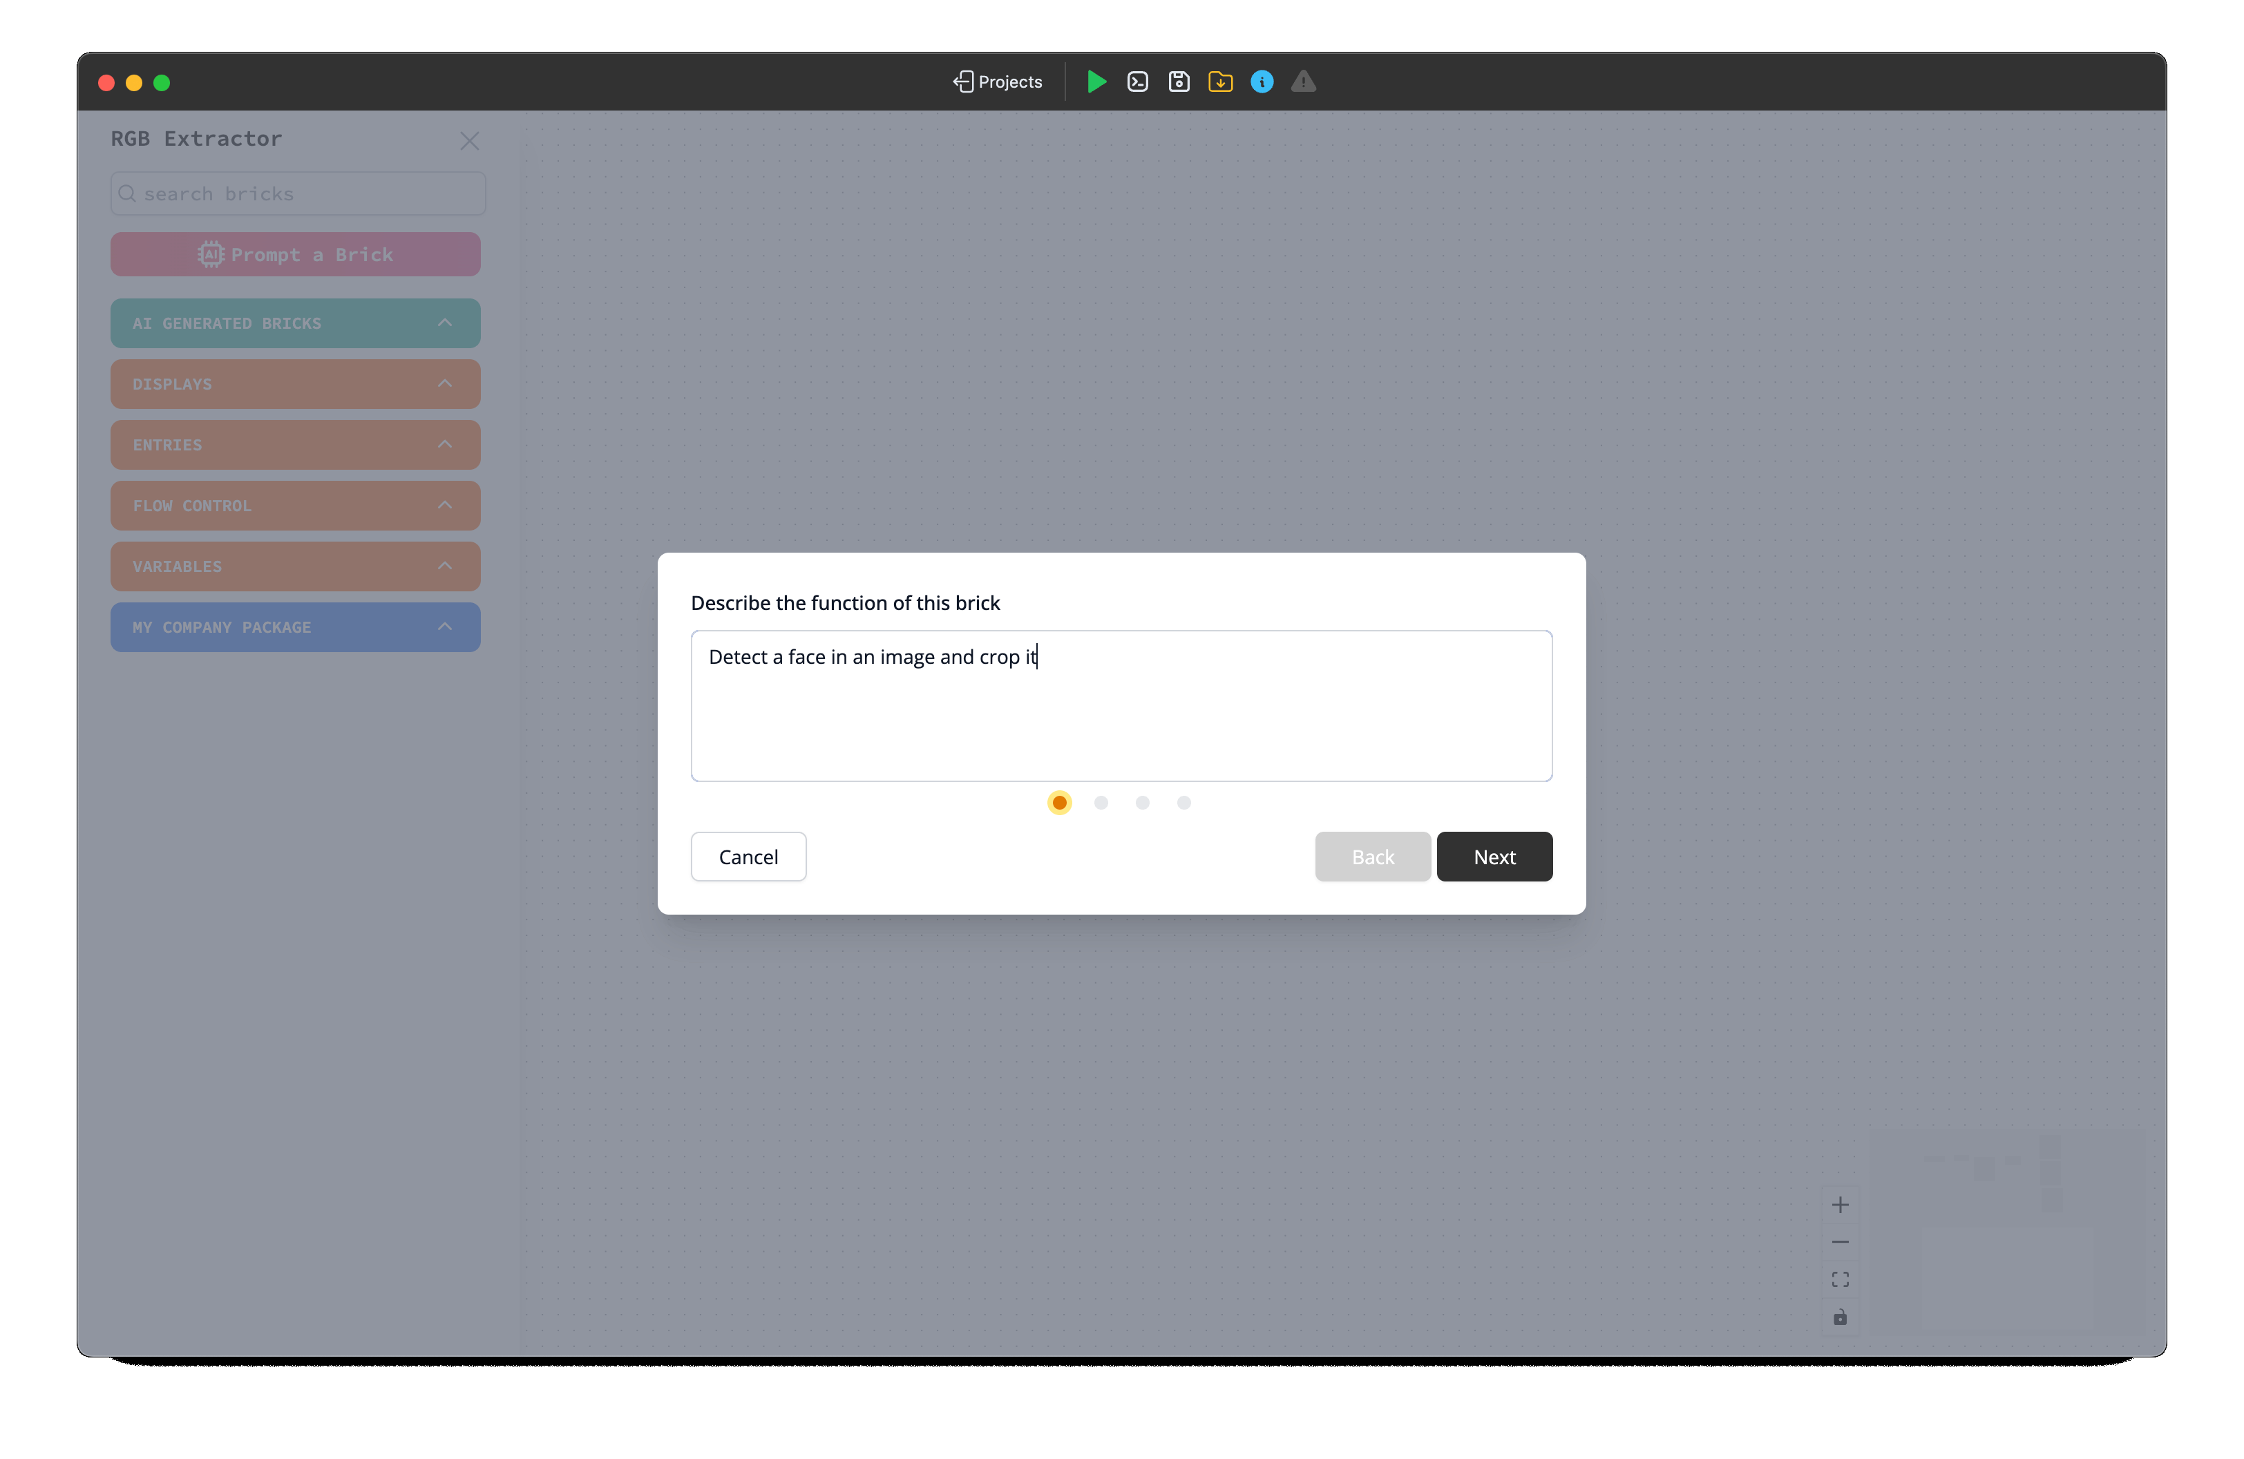This screenshot has width=2244, height=1459.
Task: Go back to Projects
Action: coord(998,82)
